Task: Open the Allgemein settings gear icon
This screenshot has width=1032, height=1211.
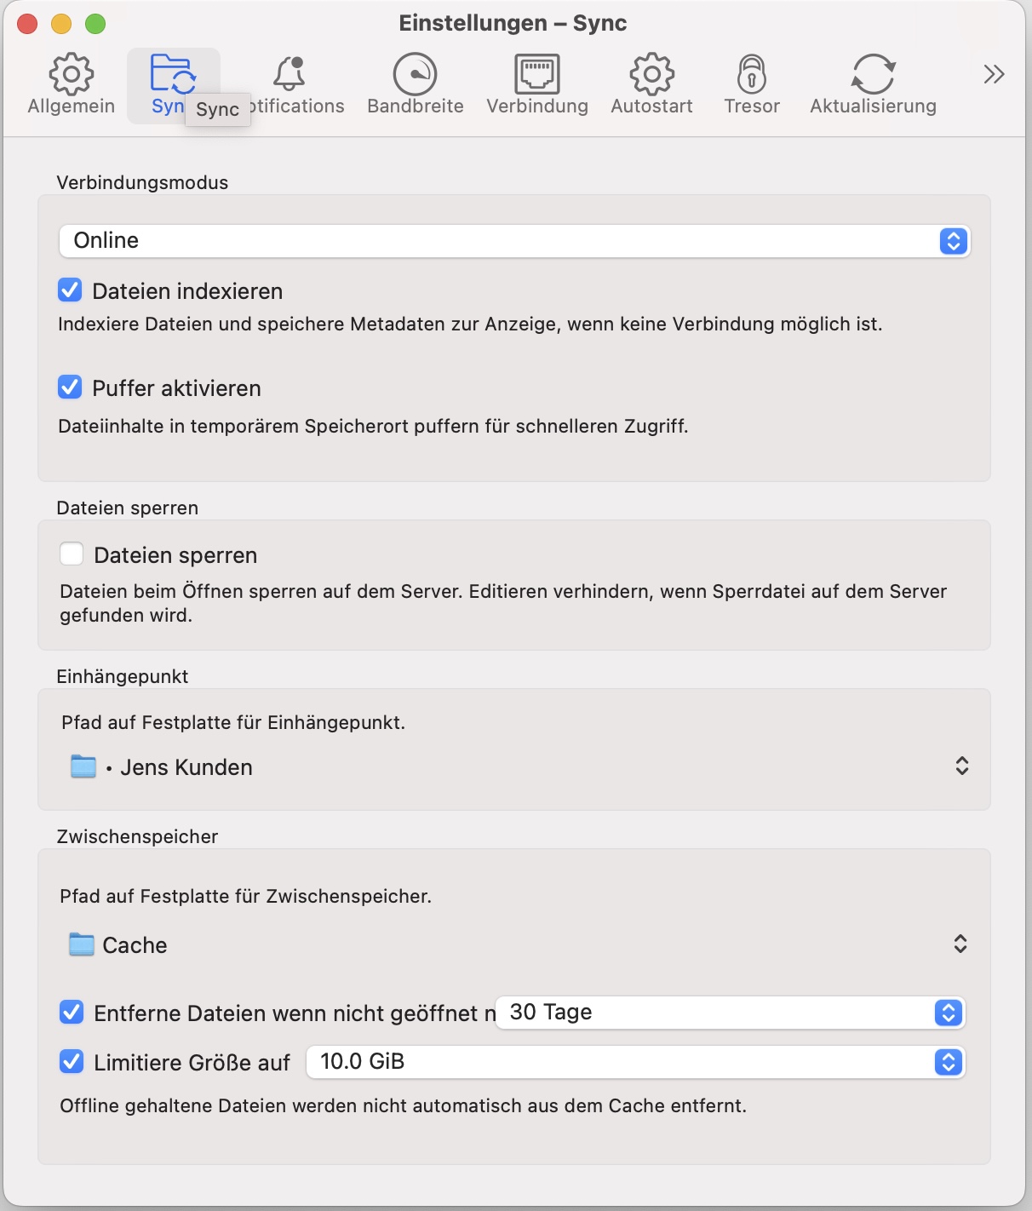Action: pyautogui.click(x=71, y=74)
